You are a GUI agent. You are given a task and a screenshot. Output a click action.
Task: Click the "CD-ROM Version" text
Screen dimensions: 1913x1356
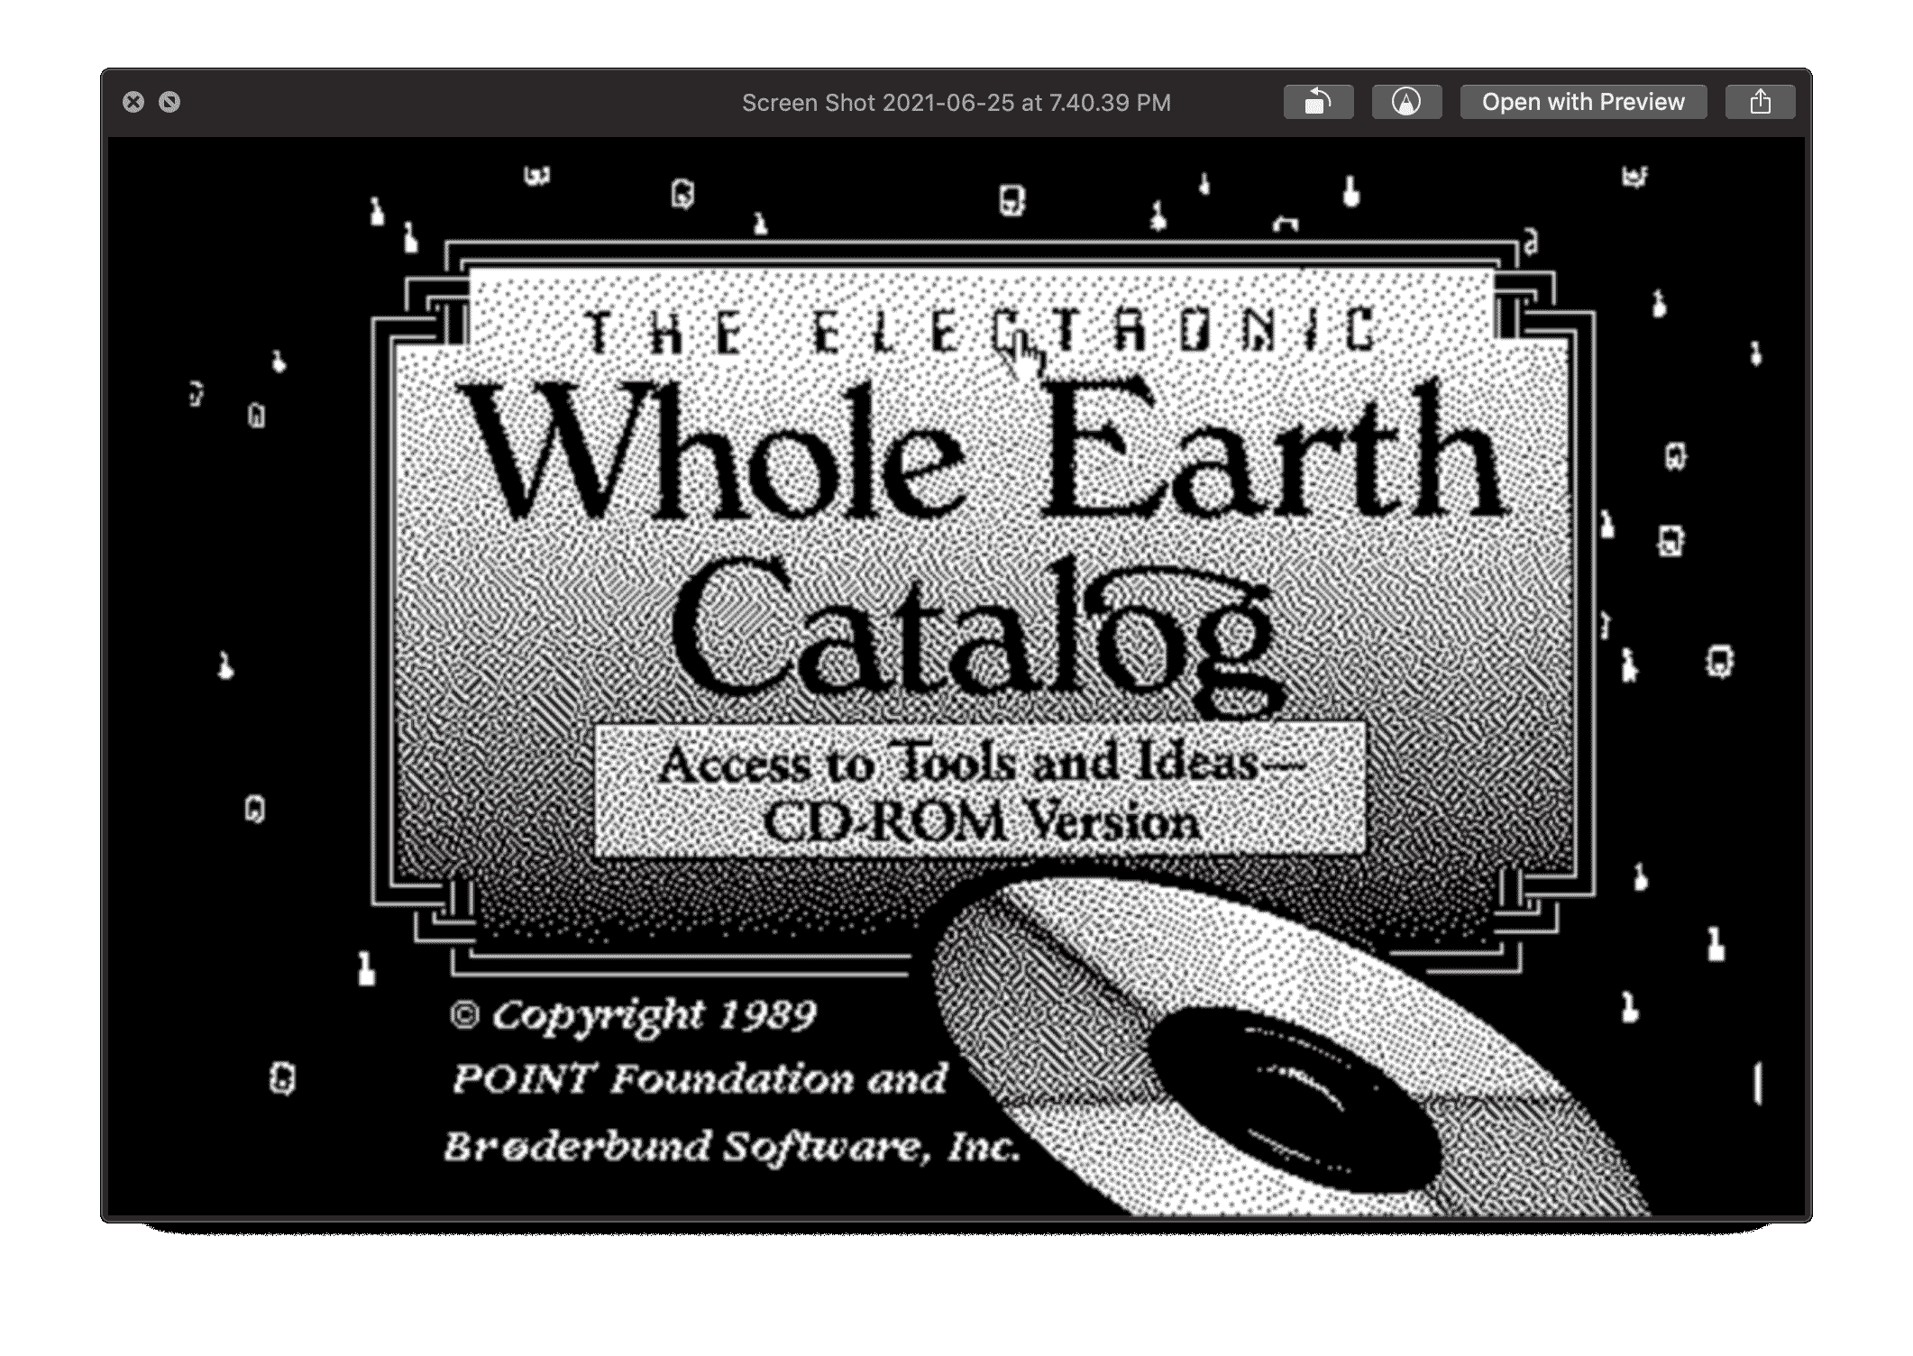coord(982,822)
